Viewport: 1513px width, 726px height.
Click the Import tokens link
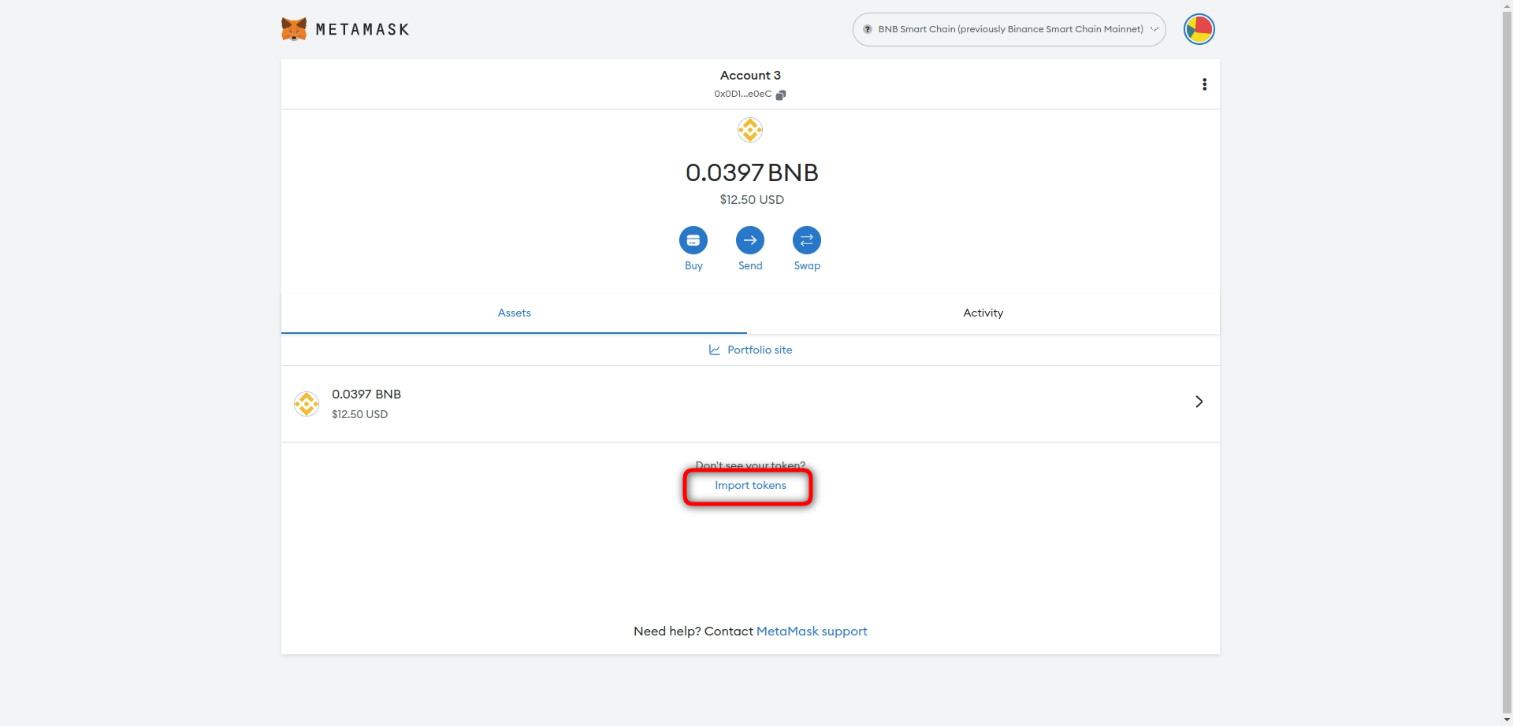[x=750, y=485]
